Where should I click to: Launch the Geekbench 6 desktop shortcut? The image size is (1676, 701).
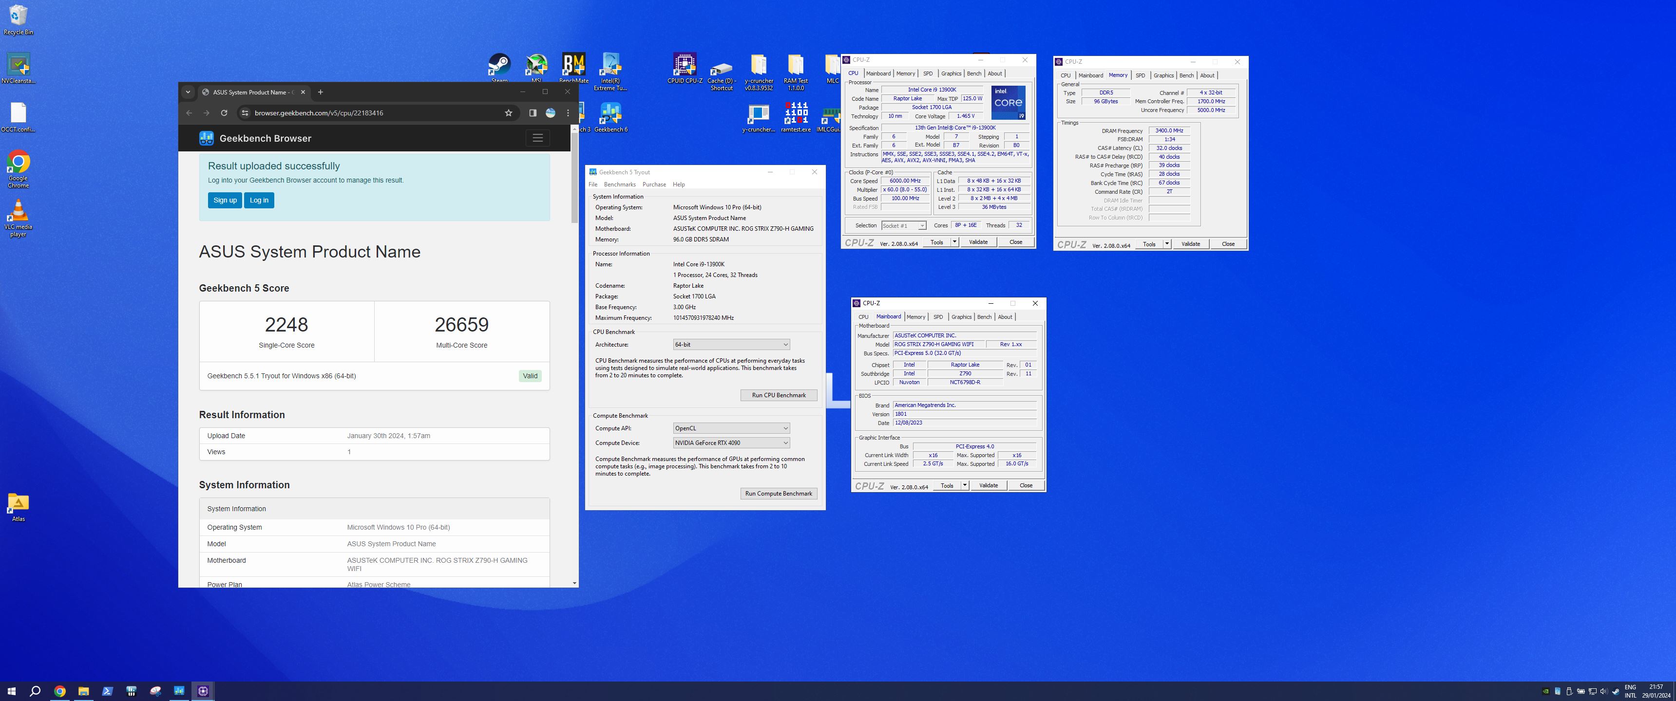click(611, 117)
